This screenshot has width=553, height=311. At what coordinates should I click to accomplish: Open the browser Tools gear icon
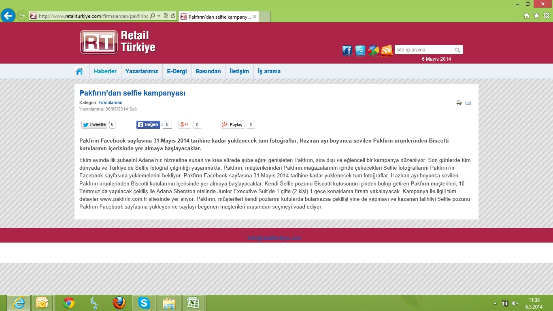[546, 16]
